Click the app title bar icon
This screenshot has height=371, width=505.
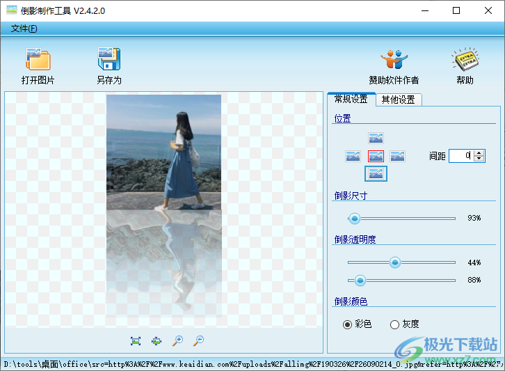pyautogui.click(x=12, y=10)
